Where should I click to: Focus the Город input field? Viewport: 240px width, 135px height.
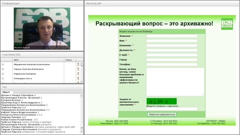pos(172,60)
